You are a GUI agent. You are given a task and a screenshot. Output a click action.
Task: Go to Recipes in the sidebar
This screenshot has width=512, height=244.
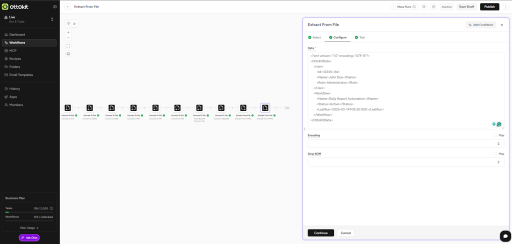[15, 58]
